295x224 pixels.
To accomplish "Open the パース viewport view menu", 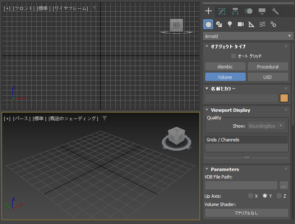I will tap(21, 118).
